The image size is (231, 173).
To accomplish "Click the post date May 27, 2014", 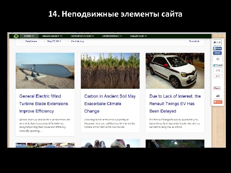I will [54, 41].
